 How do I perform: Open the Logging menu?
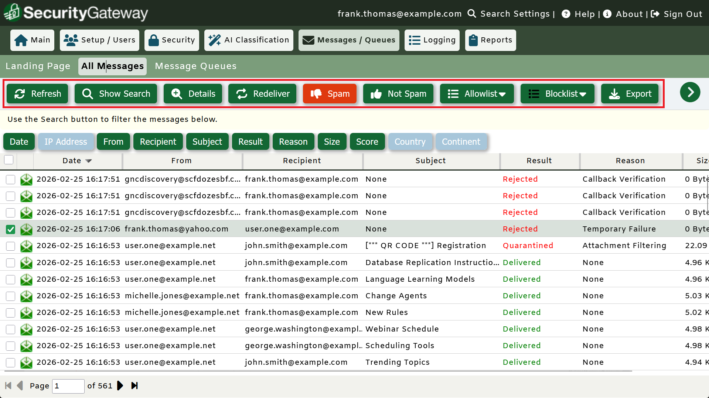click(x=432, y=40)
